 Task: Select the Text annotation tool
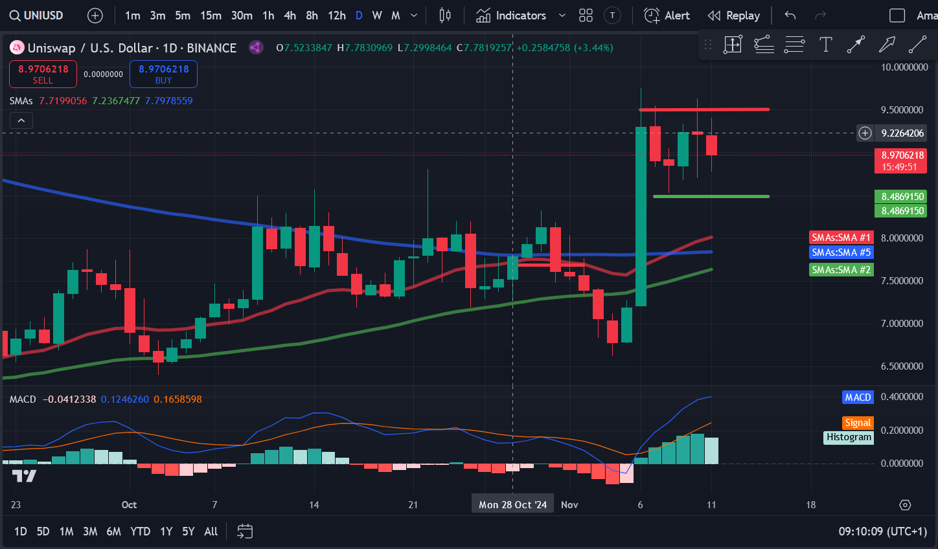click(825, 45)
